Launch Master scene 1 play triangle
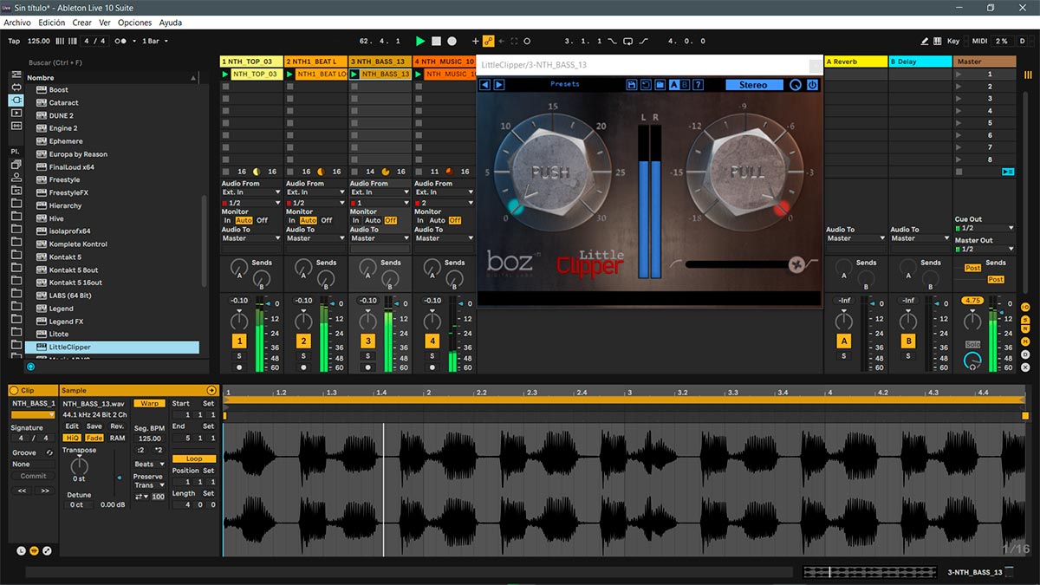 (959, 75)
